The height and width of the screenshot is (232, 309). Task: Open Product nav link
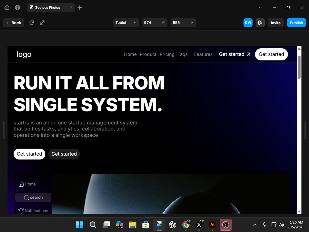tap(148, 54)
